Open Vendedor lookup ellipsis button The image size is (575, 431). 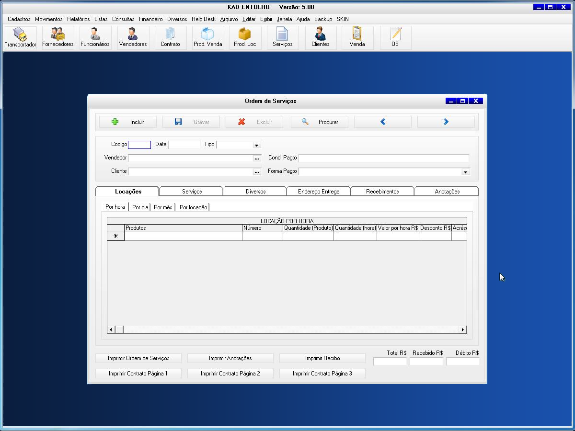click(257, 159)
